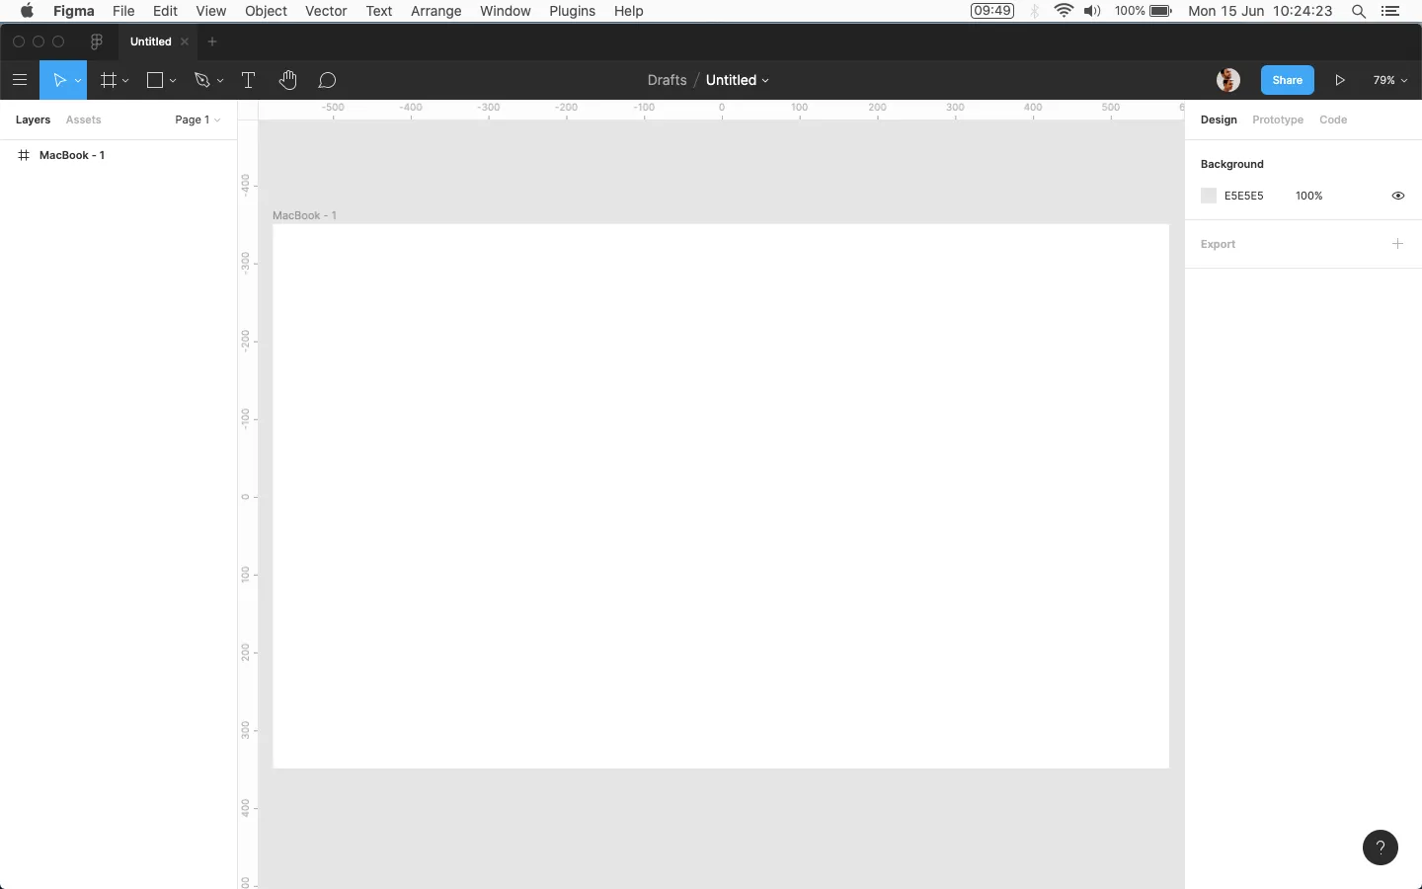The width and height of the screenshot is (1422, 889).
Task: Select the Pen tool
Action: point(202,80)
